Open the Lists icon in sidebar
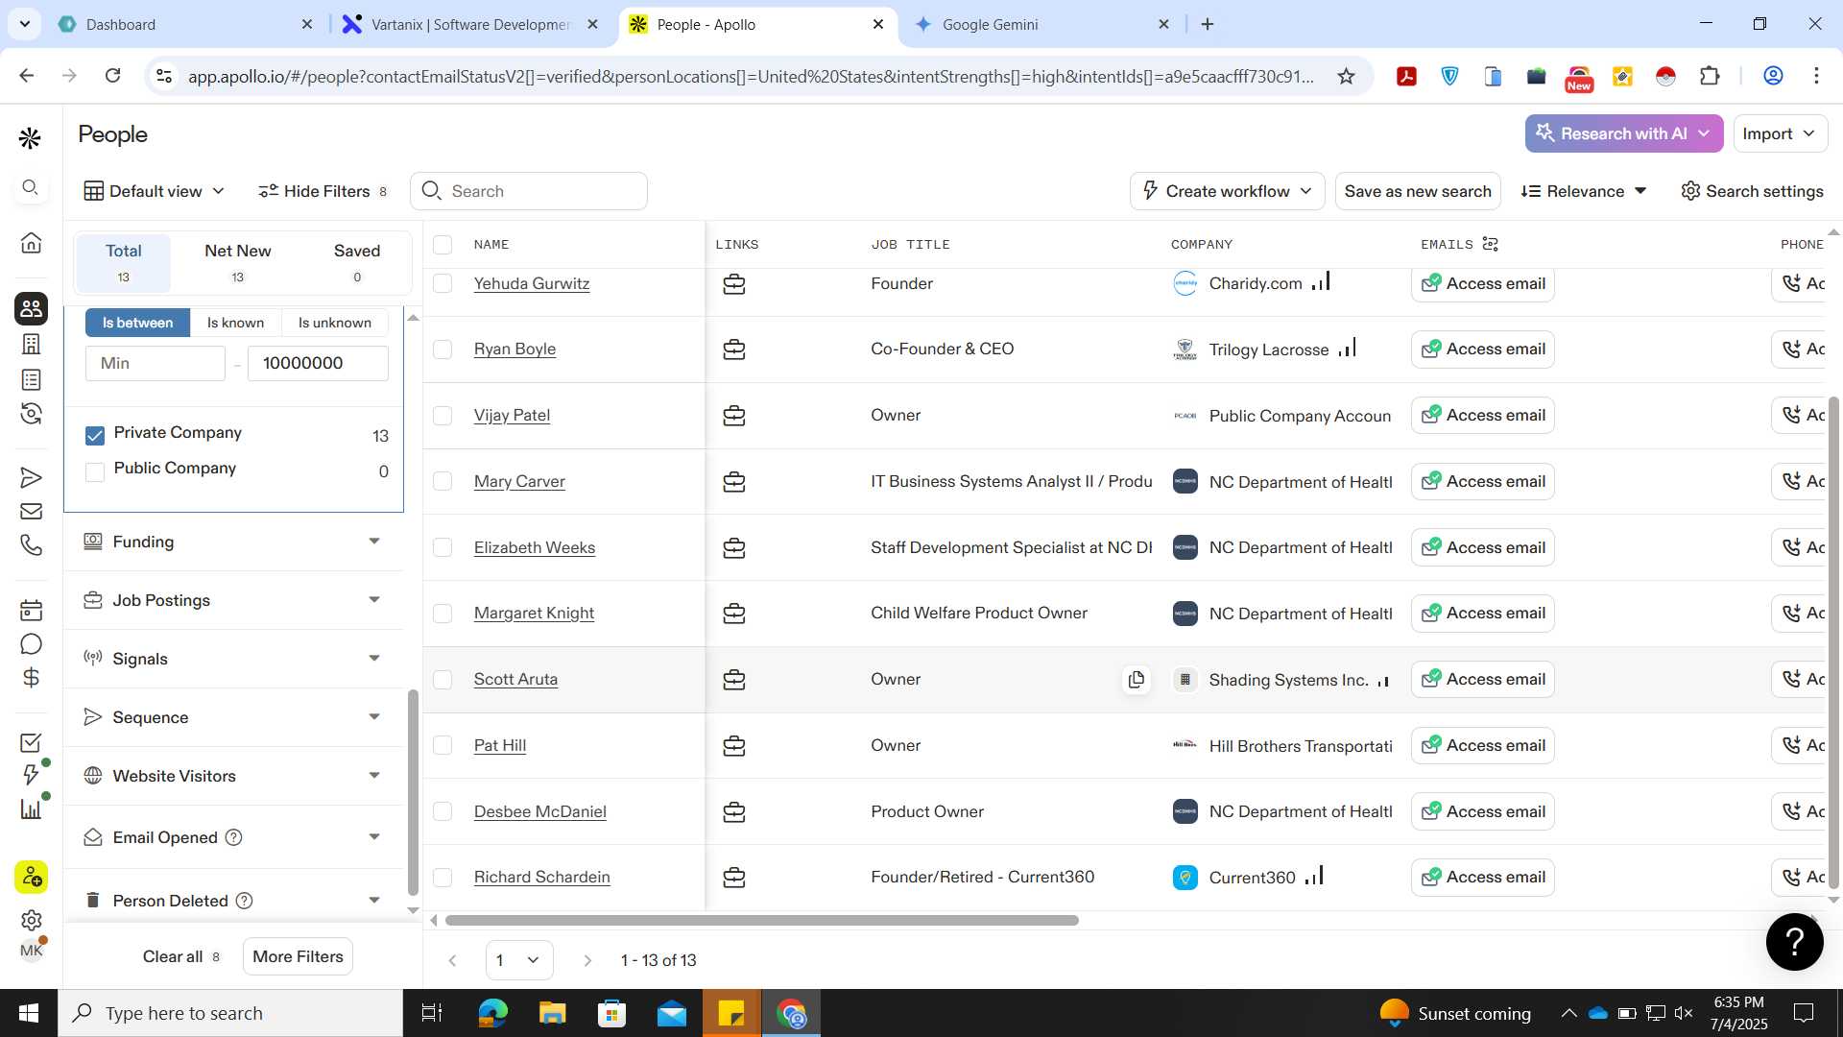This screenshot has width=1843, height=1037. point(31,379)
